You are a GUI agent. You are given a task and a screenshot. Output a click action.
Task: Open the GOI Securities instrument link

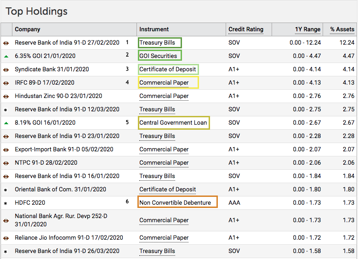coord(158,56)
